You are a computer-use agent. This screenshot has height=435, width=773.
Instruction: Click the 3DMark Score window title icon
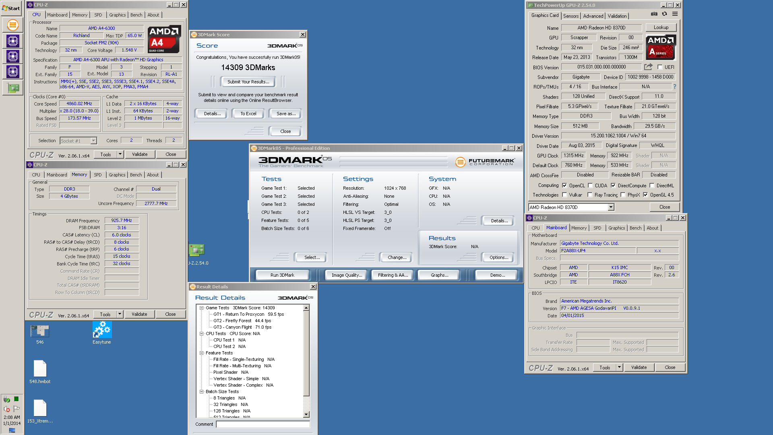[194, 35]
